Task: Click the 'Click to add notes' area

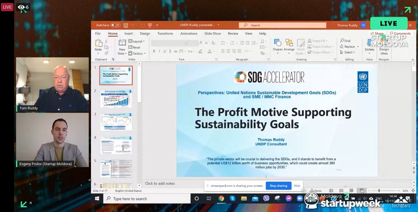Action: [160, 184]
